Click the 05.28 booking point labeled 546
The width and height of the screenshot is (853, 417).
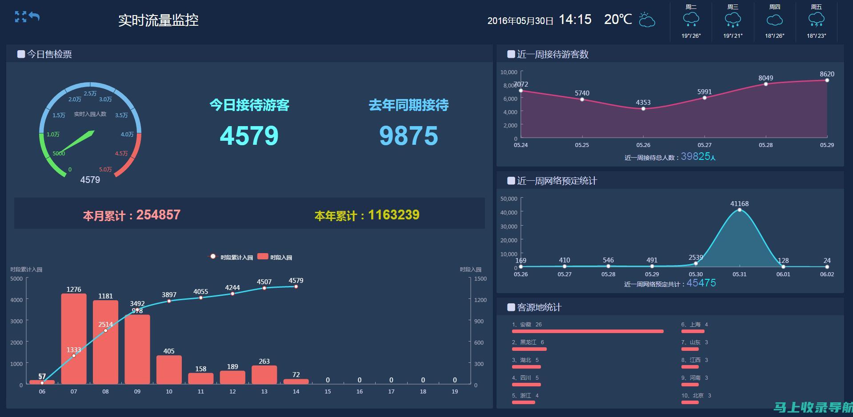[x=609, y=266]
